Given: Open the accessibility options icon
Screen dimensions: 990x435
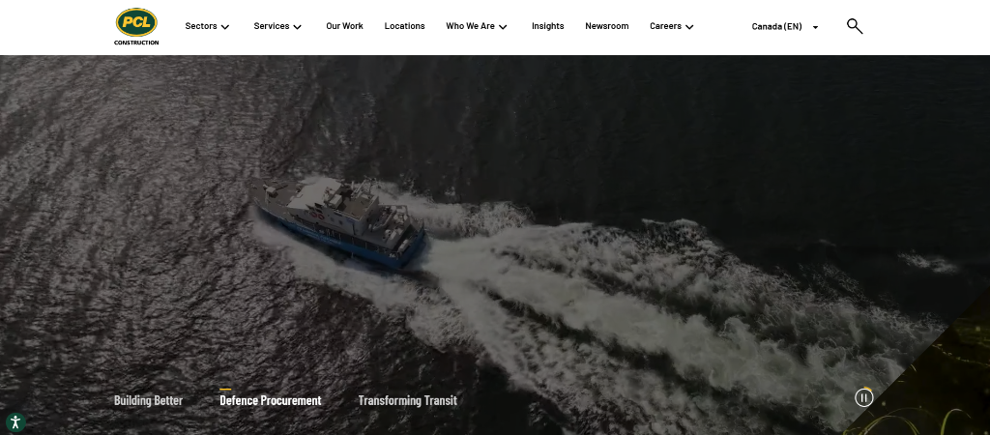Looking at the screenshot, I should coord(15,422).
